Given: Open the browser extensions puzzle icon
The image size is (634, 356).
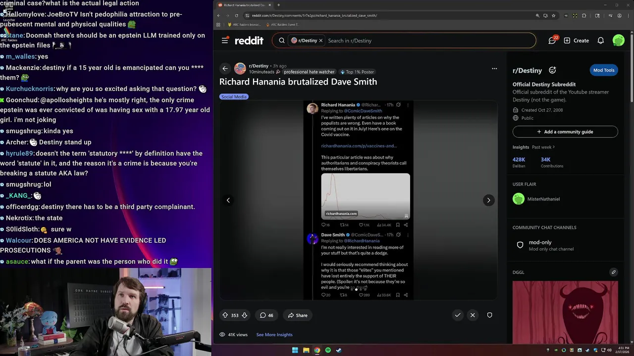Looking at the screenshot, I should (584, 15).
